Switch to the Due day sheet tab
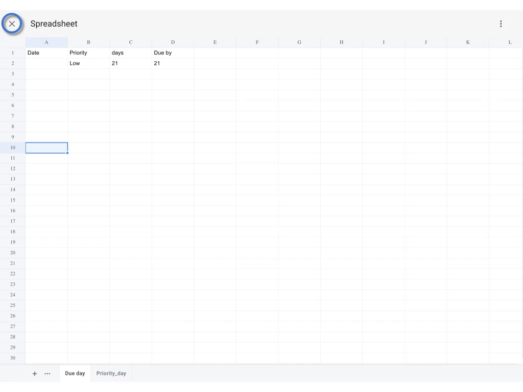Image resolution: width=523 pixels, height=392 pixels. tap(75, 373)
